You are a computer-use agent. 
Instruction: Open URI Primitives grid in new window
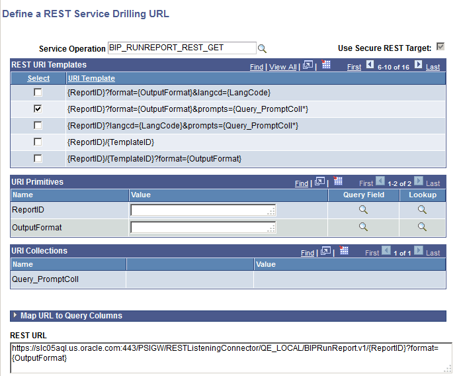point(319,181)
